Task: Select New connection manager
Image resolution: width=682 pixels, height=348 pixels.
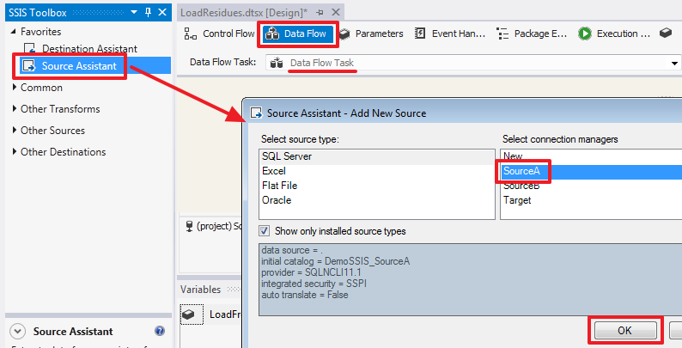Action: tap(592, 156)
